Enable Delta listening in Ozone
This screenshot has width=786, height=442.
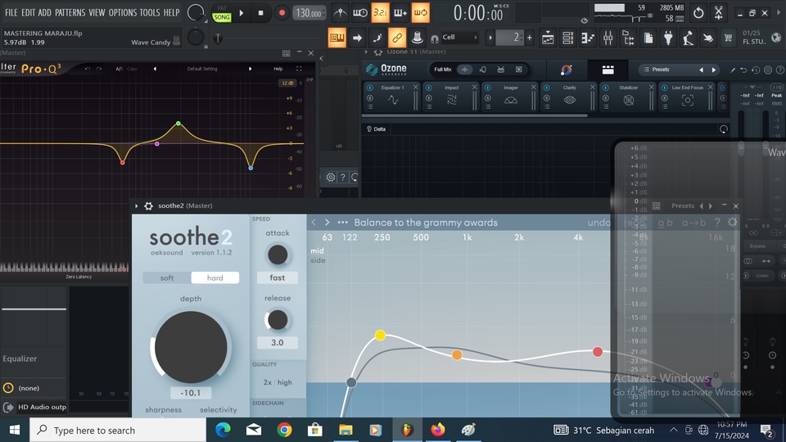(377, 129)
